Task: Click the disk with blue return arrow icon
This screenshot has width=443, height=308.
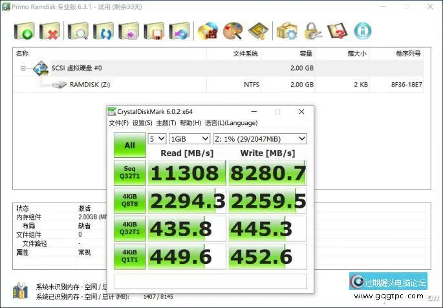Action: (x=179, y=31)
